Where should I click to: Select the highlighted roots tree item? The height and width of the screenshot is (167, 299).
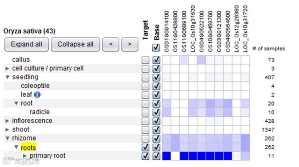click(28, 147)
